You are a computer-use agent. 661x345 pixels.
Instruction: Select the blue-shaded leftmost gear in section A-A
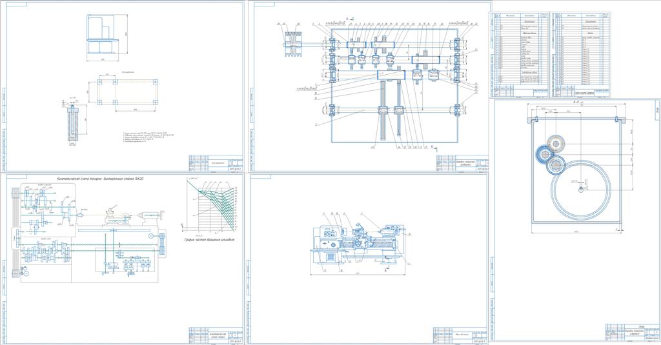544,155
